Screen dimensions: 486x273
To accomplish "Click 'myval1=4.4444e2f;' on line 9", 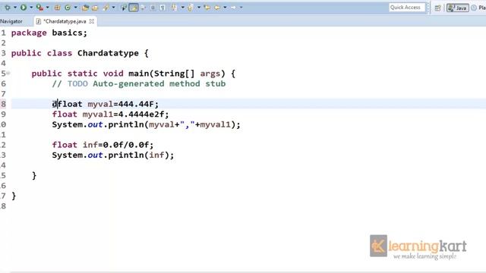I will point(125,115).
